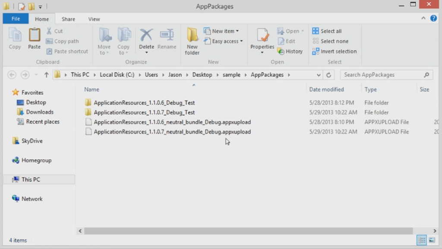Open the File tab
The image size is (442, 249).
(16, 19)
